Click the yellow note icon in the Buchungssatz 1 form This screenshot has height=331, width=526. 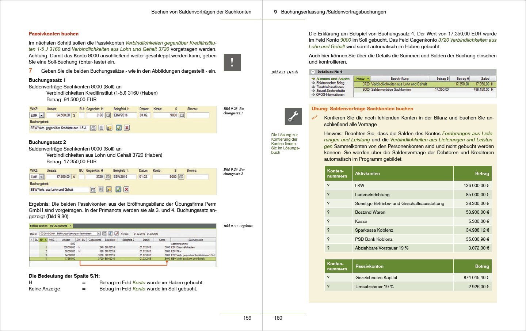tap(109, 128)
